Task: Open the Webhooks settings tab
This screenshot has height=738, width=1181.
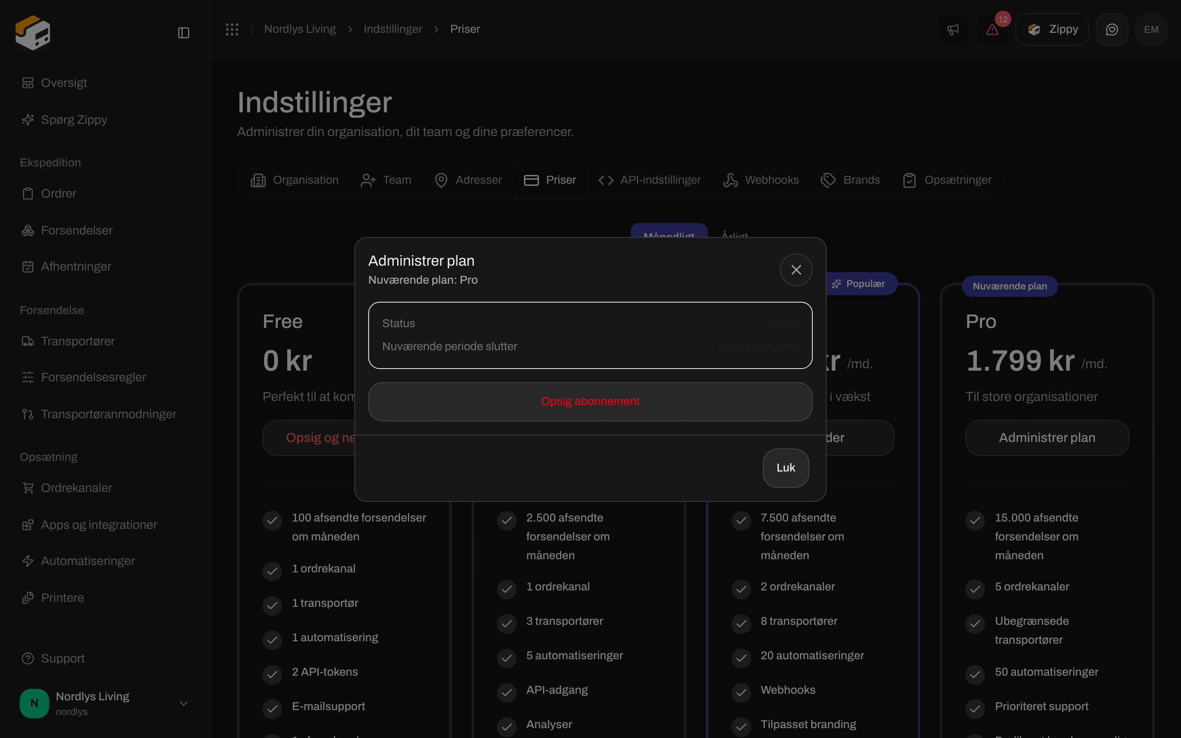Action: (x=761, y=180)
